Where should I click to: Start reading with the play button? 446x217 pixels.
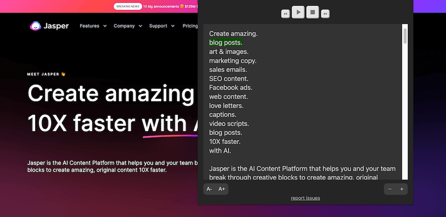(x=298, y=12)
